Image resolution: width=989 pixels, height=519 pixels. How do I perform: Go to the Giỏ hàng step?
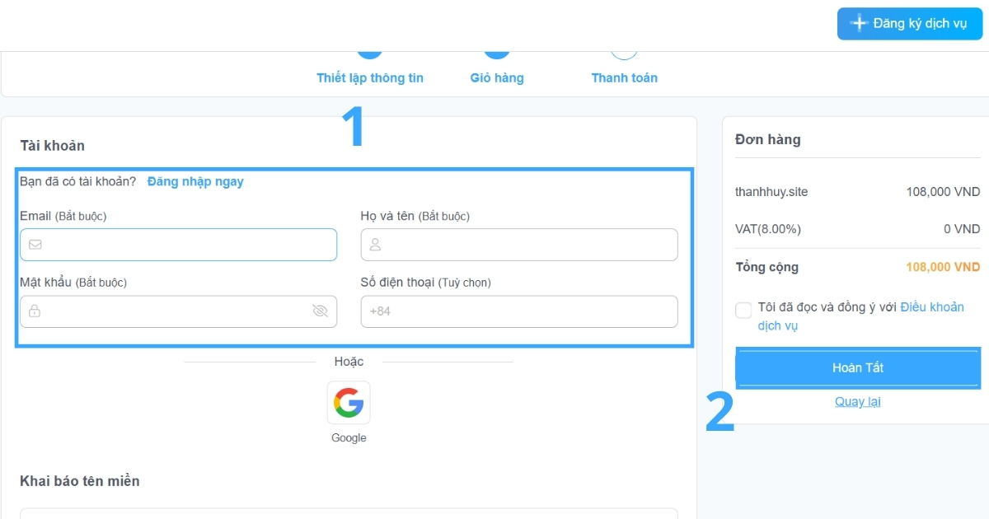pos(497,77)
